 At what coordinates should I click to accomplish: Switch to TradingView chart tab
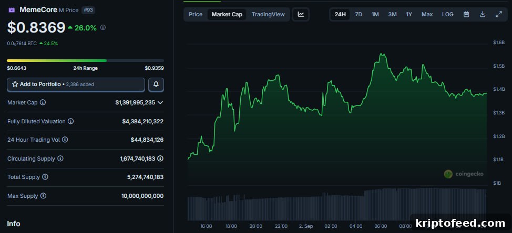click(x=268, y=14)
